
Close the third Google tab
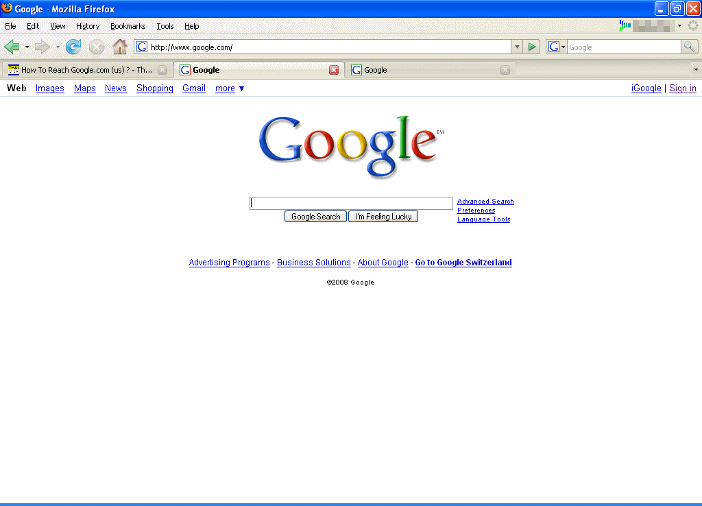(x=505, y=70)
